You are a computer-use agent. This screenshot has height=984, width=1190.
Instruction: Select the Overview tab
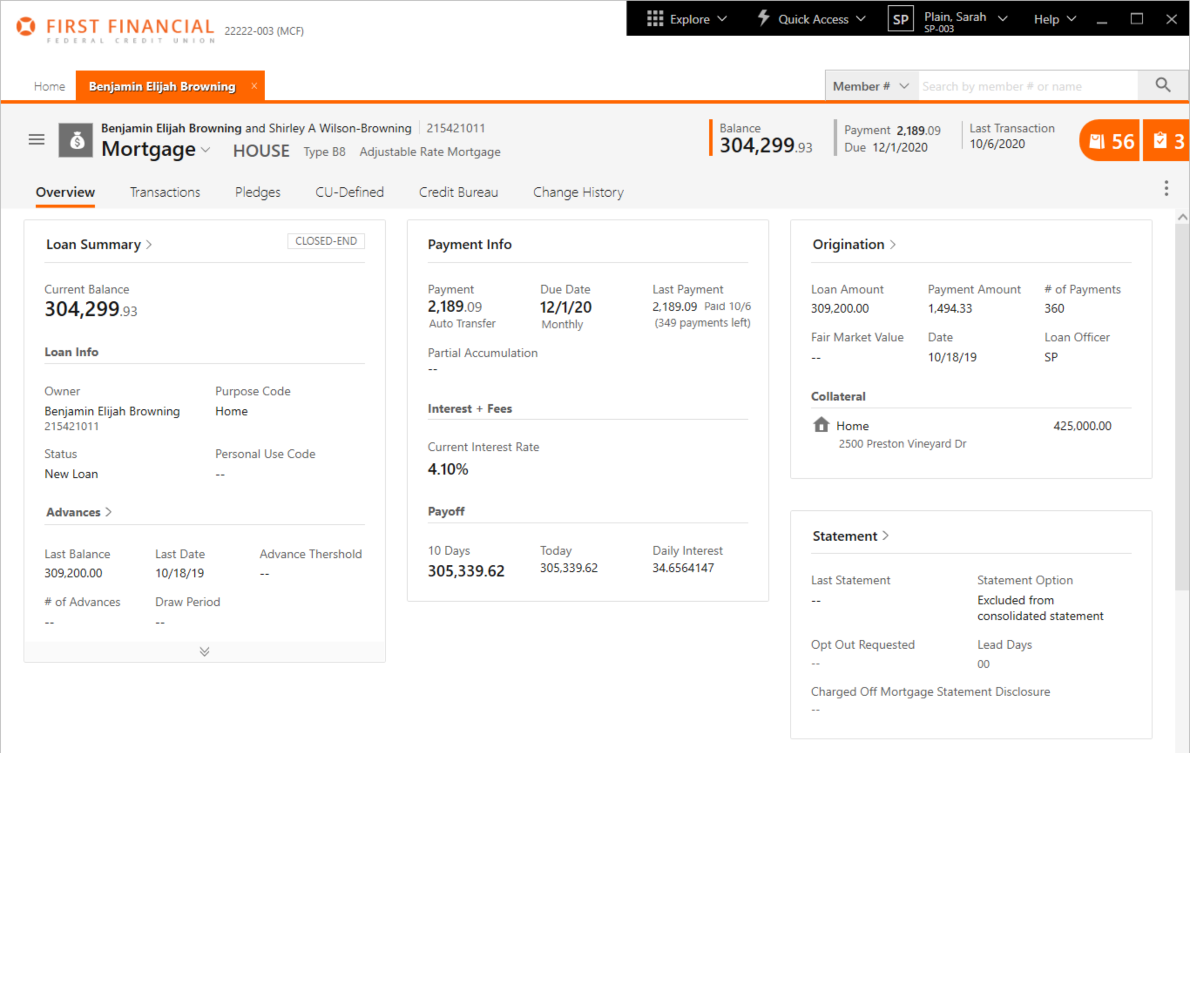65,192
